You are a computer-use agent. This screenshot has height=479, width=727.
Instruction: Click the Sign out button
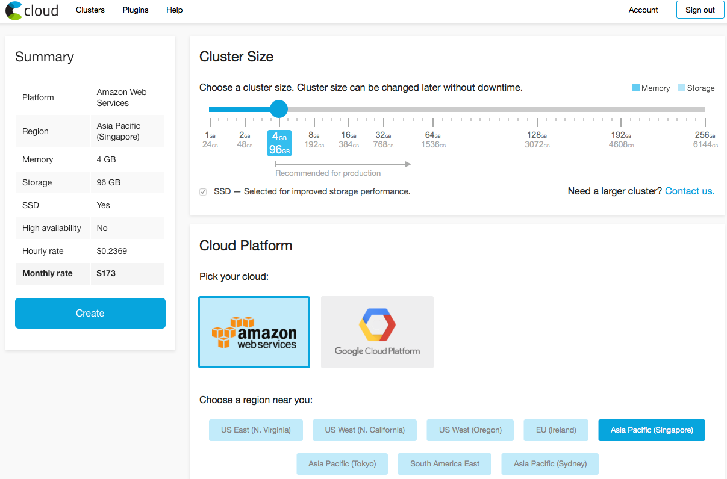click(x=700, y=10)
